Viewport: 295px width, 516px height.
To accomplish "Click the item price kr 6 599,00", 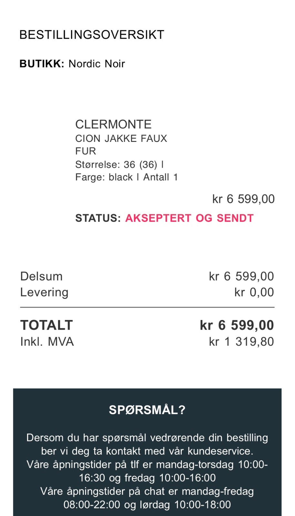I will pyautogui.click(x=243, y=199).
